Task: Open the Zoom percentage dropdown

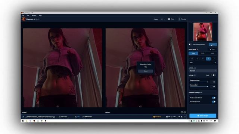Action: pos(162,19)
